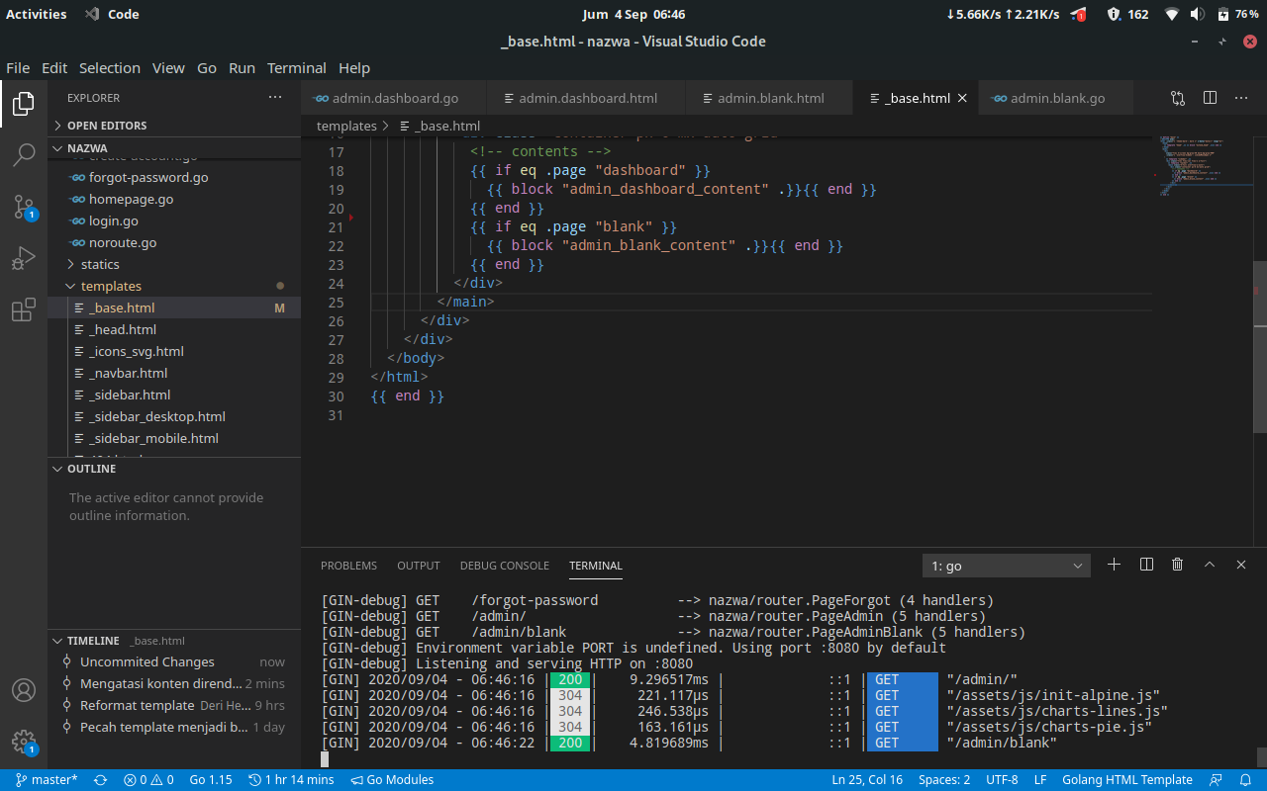Select terminal from '1: go' dropdown

pos(1007,566)
